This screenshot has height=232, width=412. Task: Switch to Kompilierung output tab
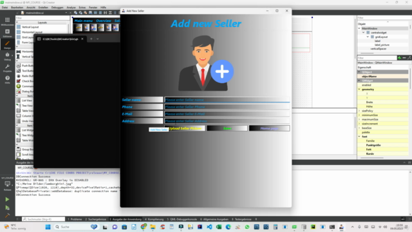[154, 219]
